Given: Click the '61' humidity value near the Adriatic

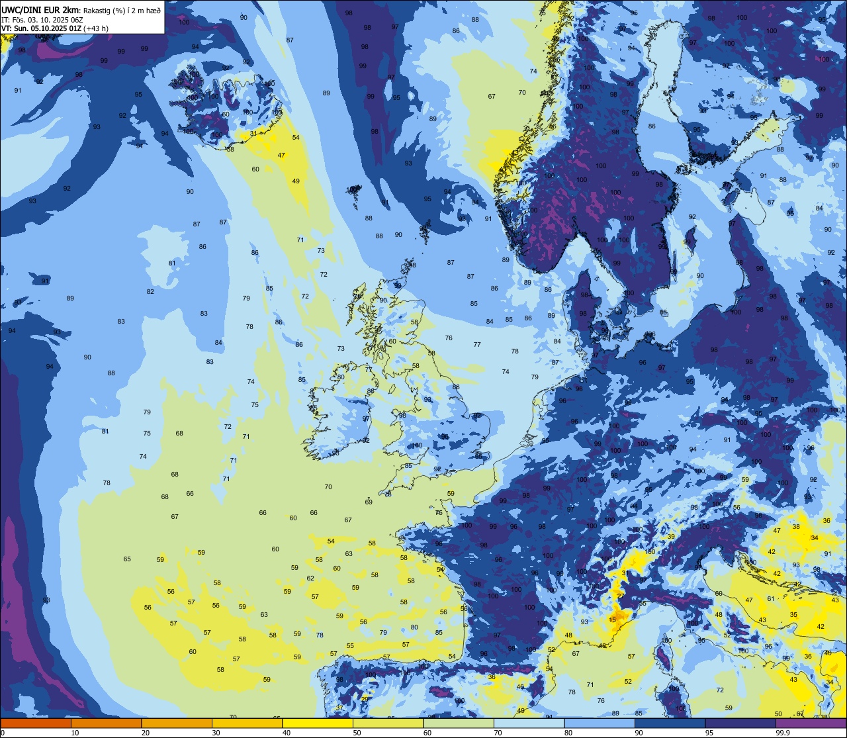Looking at the screenshot, I should [x=770, y=599].
